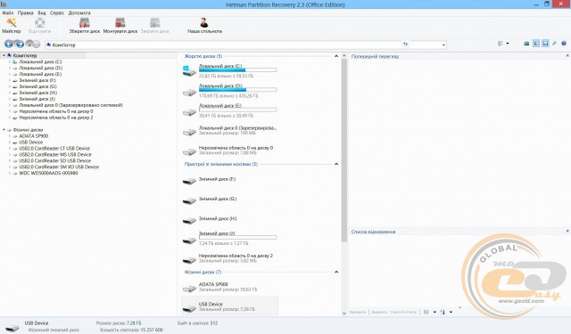The image size is (571, 334).
Task: Select USB2.0 CardReader MS USB Device in tree
Action: tap(55, 154)
